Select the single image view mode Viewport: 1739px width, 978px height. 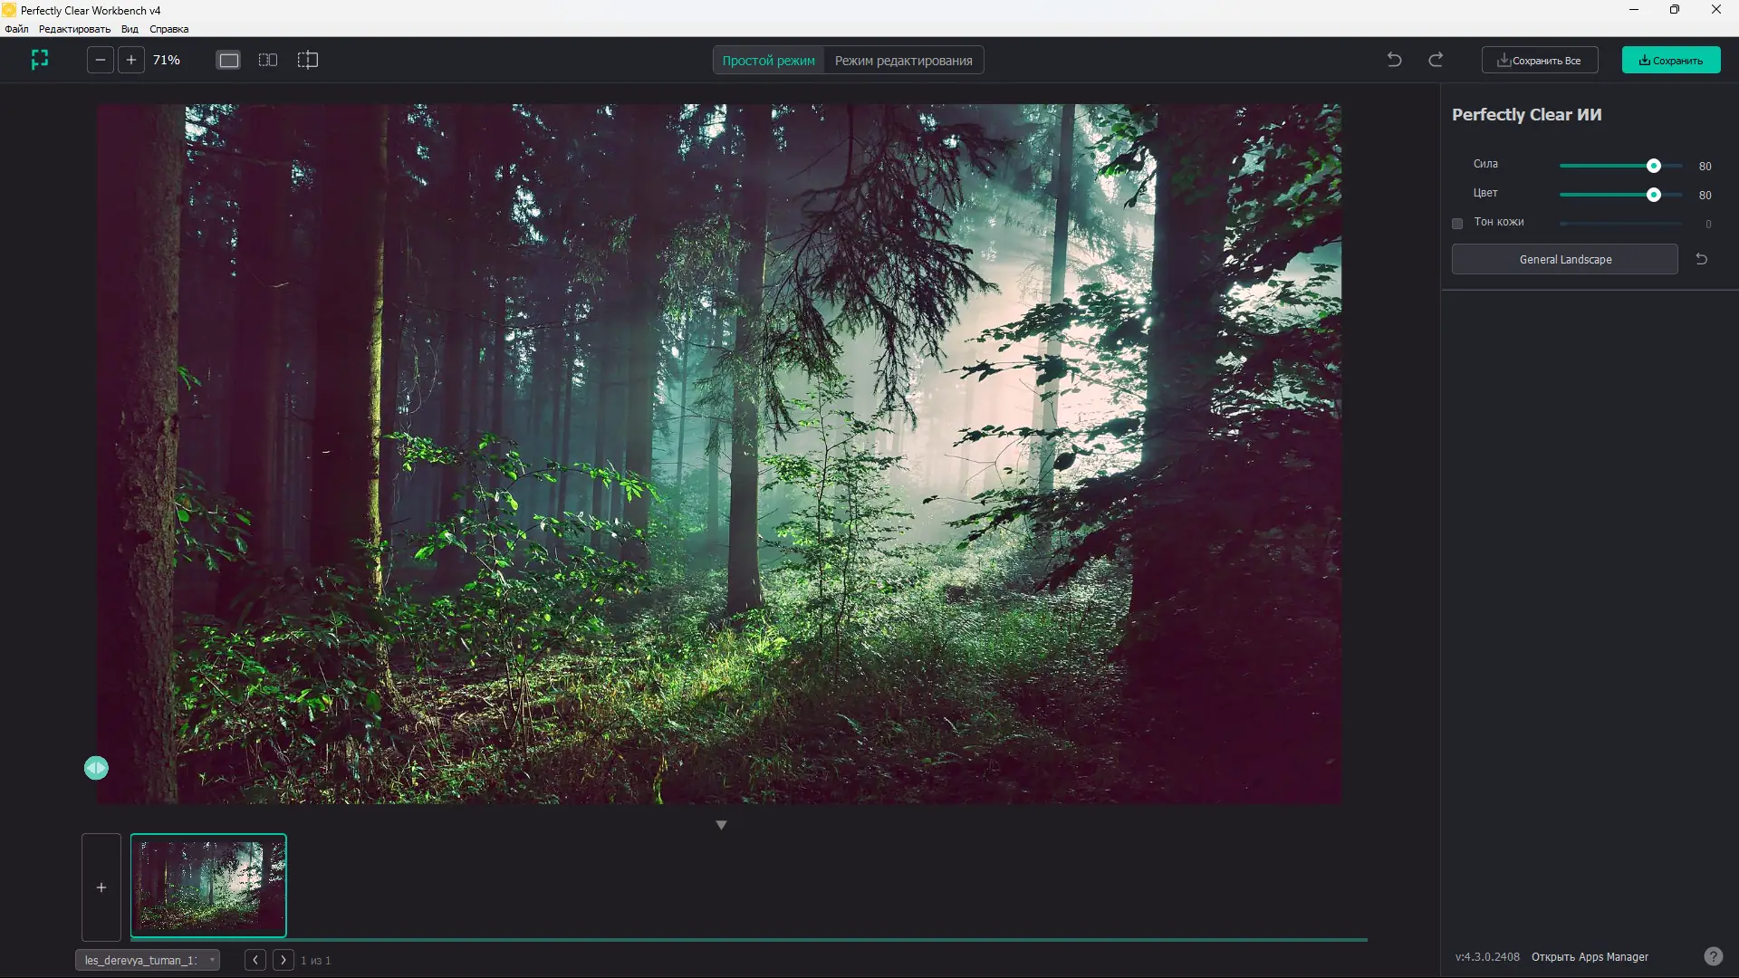click(227, 60)
